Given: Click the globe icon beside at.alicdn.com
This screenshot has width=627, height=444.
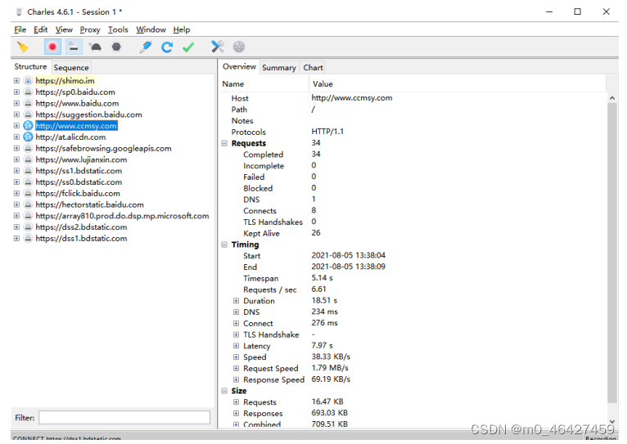Looking at the screenshot, I should tap(28, 137).
